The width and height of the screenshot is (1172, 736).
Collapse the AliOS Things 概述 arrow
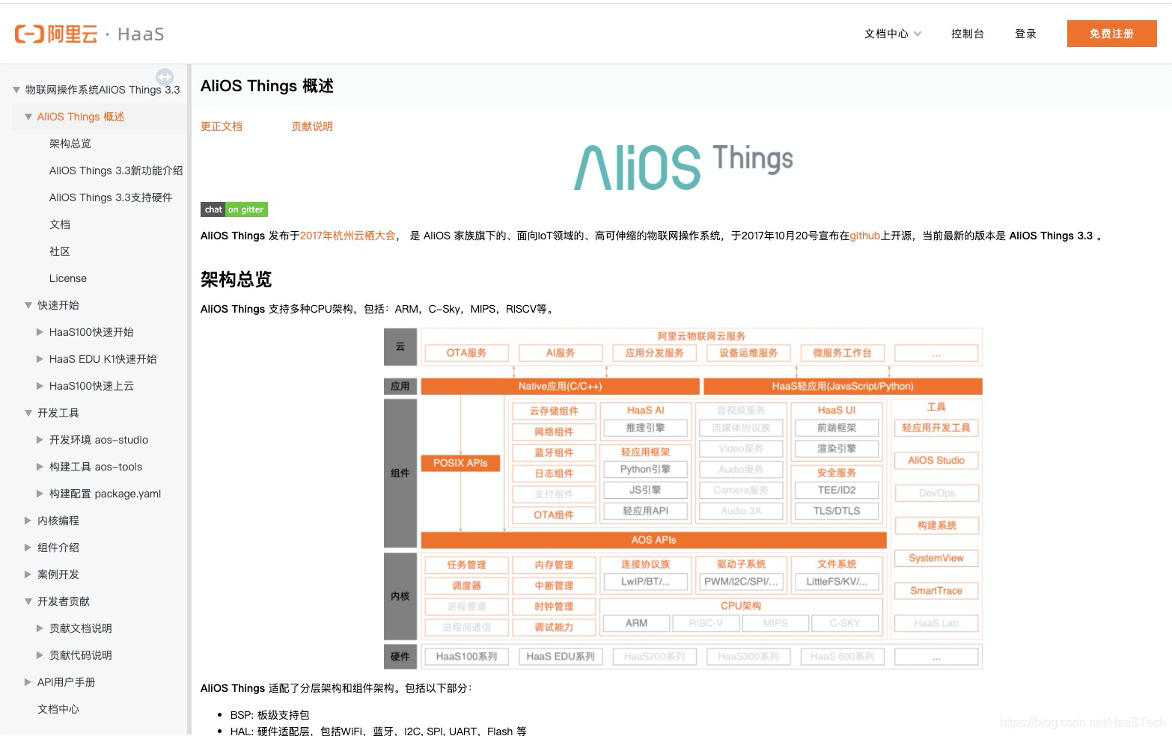coord(28,117)
